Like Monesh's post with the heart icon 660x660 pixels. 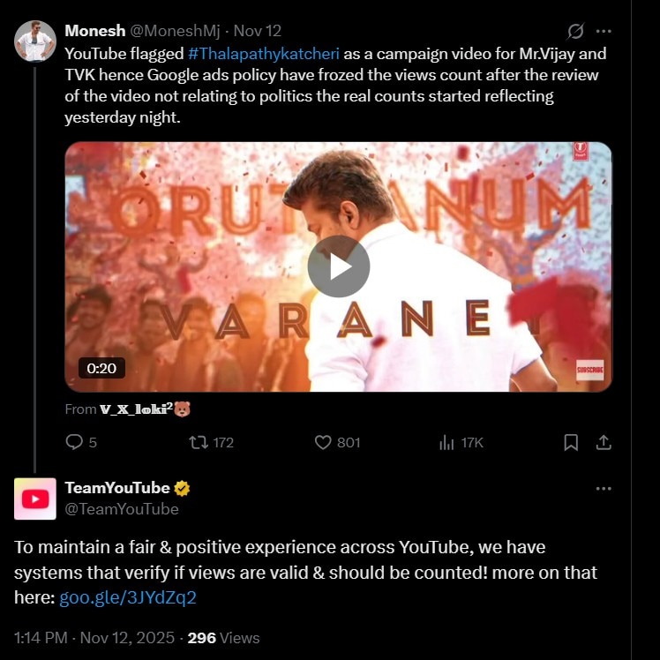click(x=323, y=442)
